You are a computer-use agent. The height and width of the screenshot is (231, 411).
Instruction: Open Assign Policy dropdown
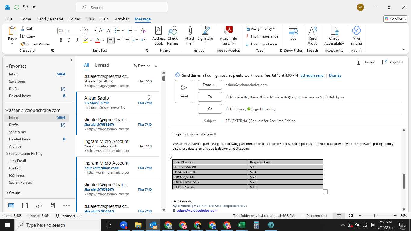[261, 29]
